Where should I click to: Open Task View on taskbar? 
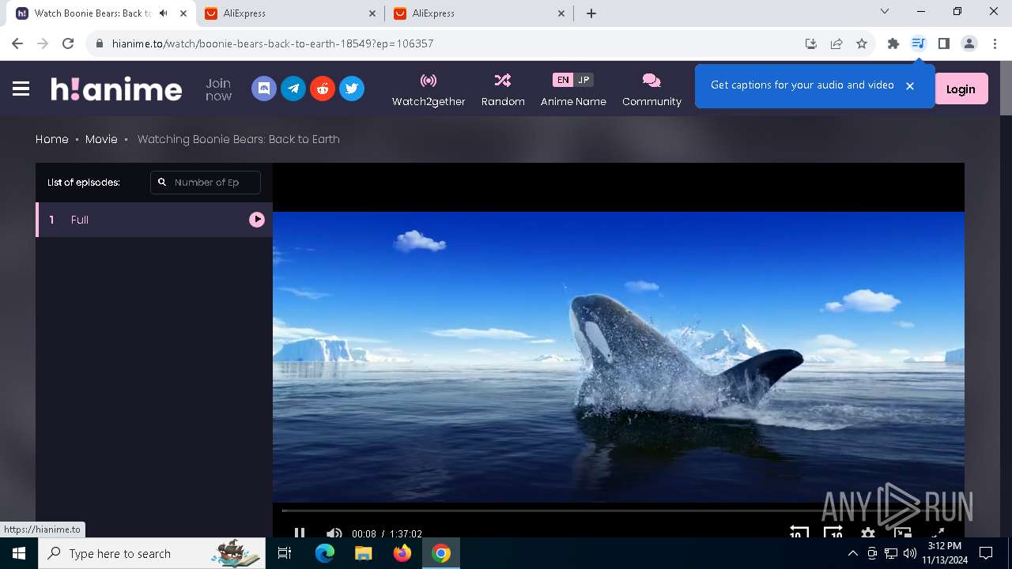click(x=285, y=553)
